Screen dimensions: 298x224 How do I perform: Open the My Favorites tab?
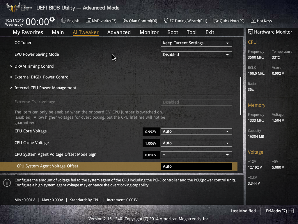(28, 32)
